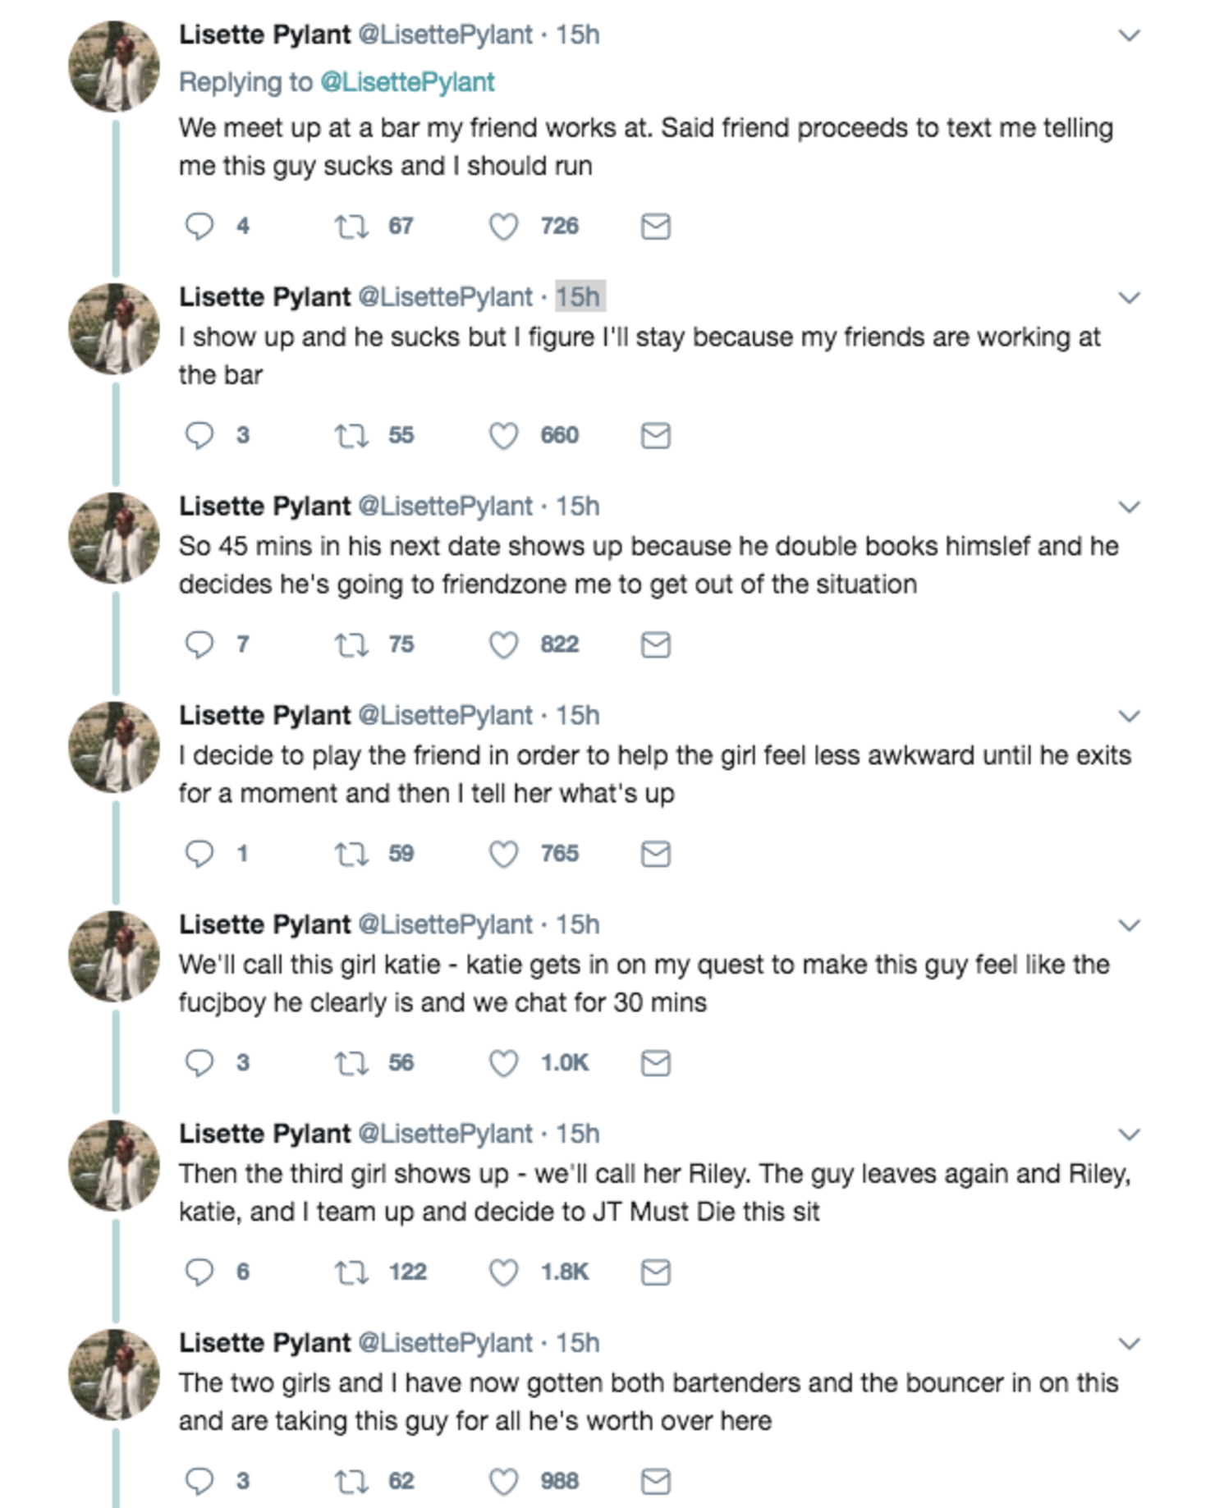Like the tweet with 1.0K likes
Viewport: 1215px width, 1508px height.
[504, 1063]
